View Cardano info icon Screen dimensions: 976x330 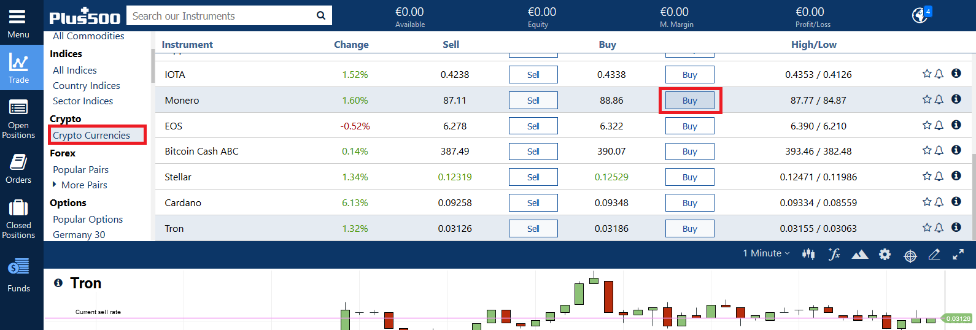click(956, 201)
